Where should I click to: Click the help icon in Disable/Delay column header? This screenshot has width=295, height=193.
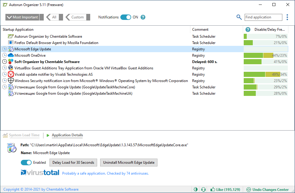(x=248, y=30)
